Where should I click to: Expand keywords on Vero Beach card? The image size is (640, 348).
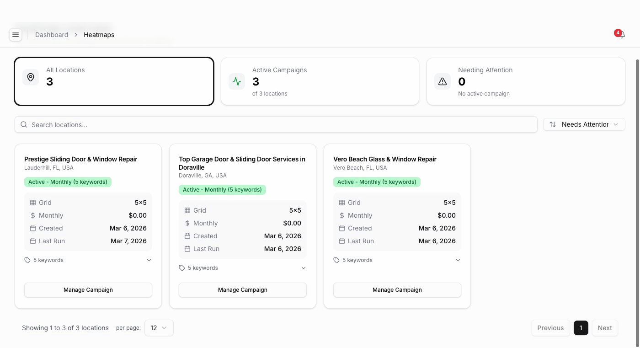tap(458, 260)
